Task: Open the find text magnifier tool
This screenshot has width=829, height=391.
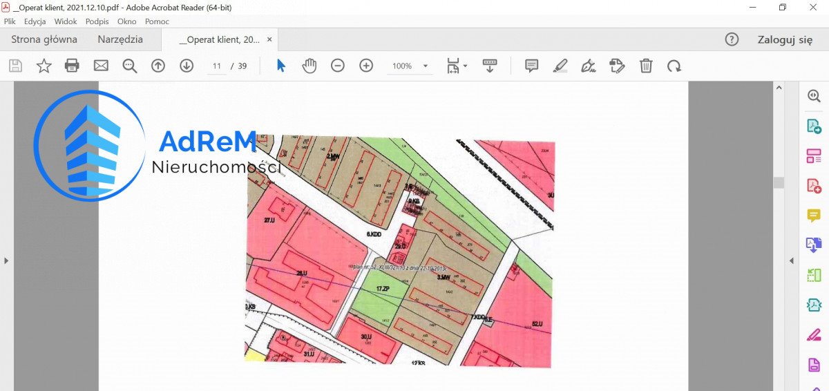Action: tap(129, 66)
